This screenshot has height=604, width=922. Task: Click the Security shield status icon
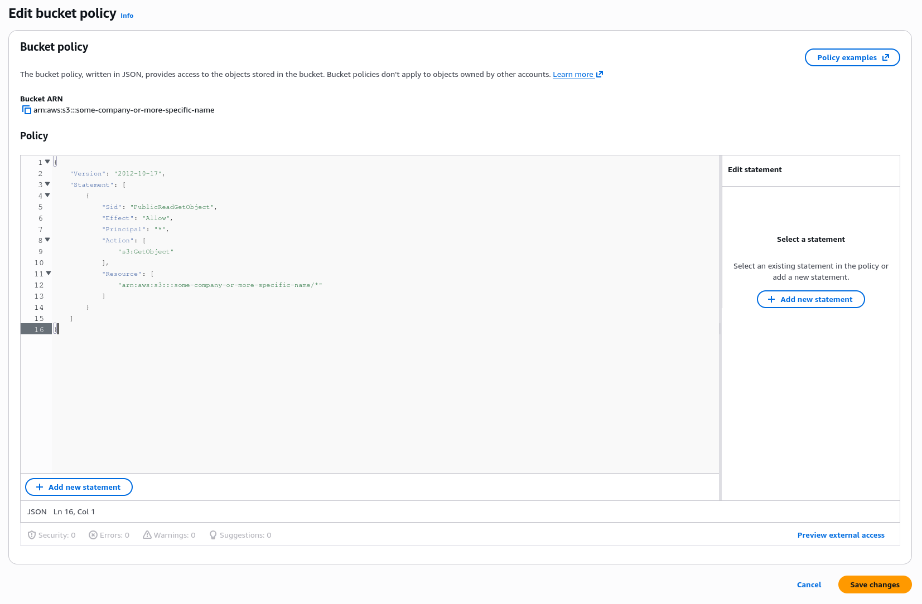point(32,535)
